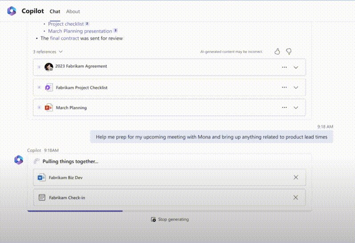Collapse the 3 references list
Viewport: 355px width, 243px height.
click(48, 52)
